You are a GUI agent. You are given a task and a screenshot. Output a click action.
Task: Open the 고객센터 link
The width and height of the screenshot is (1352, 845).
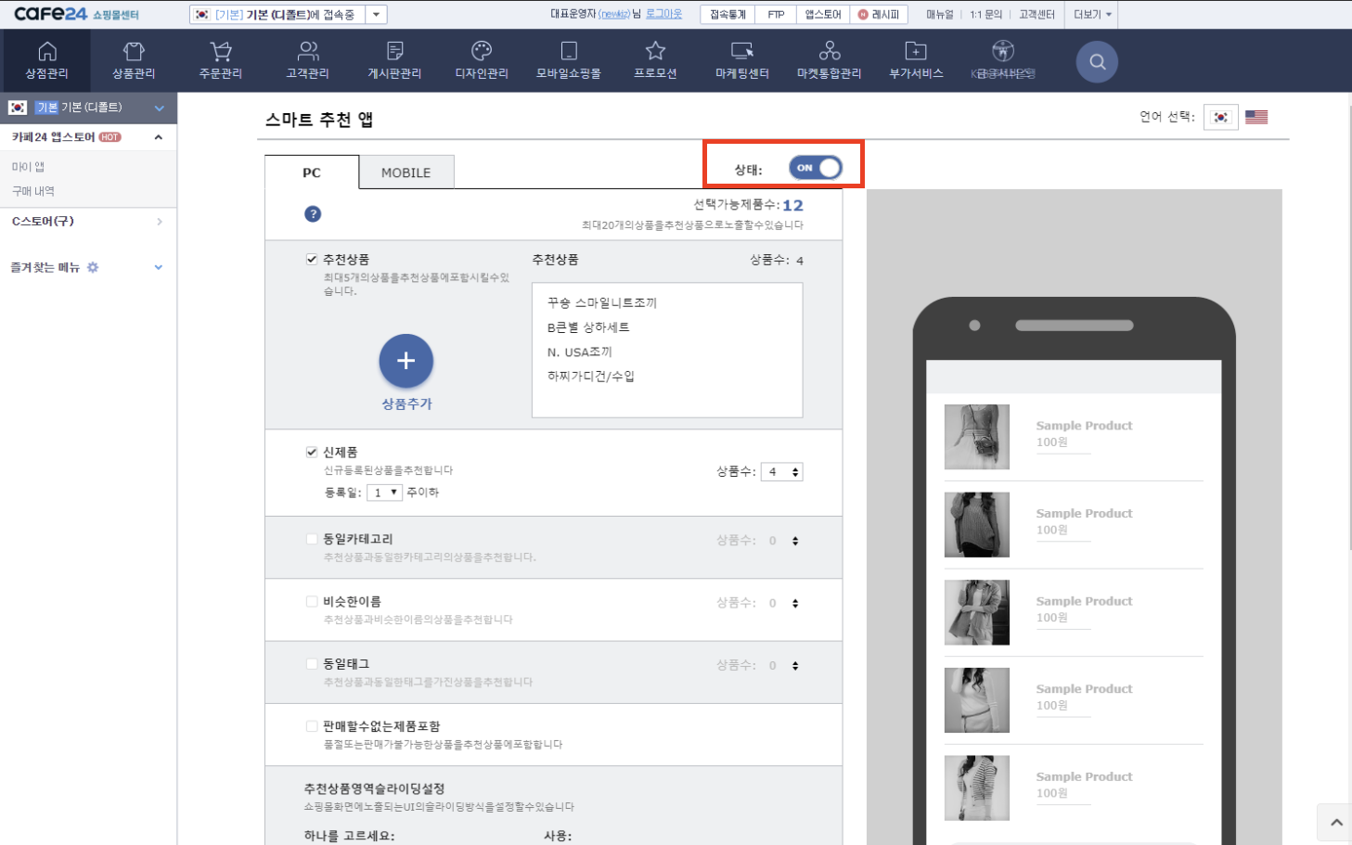[1037, 15]
